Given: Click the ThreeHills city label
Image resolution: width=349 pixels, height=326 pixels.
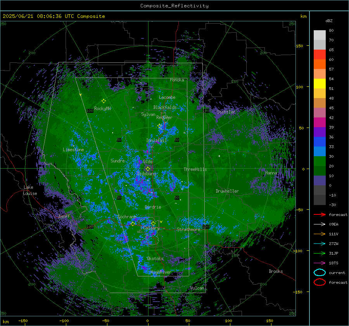Looking at the screenshot, I should tap(195, 169).
